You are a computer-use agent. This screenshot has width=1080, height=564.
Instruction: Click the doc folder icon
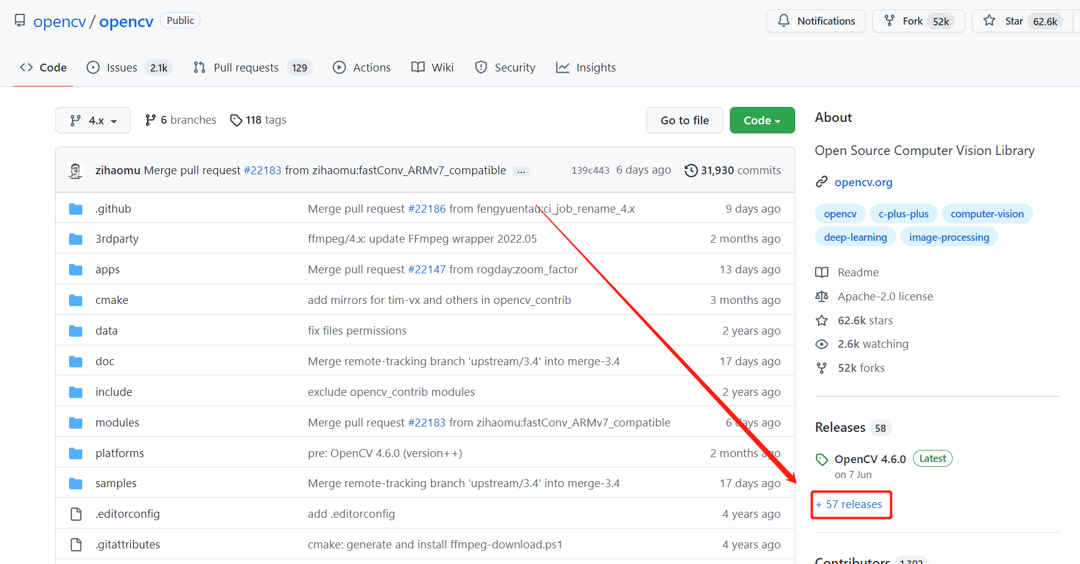tap(76, 362)
